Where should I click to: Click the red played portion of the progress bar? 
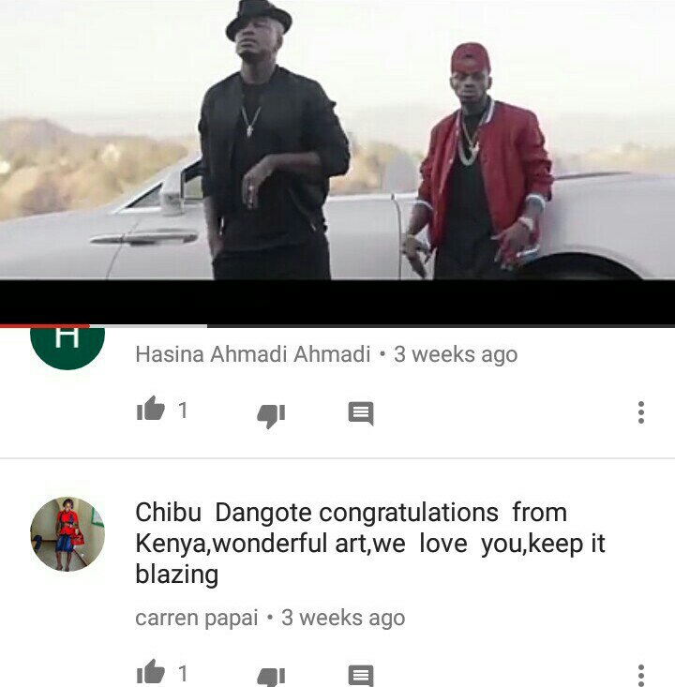(x=45, y=326)
